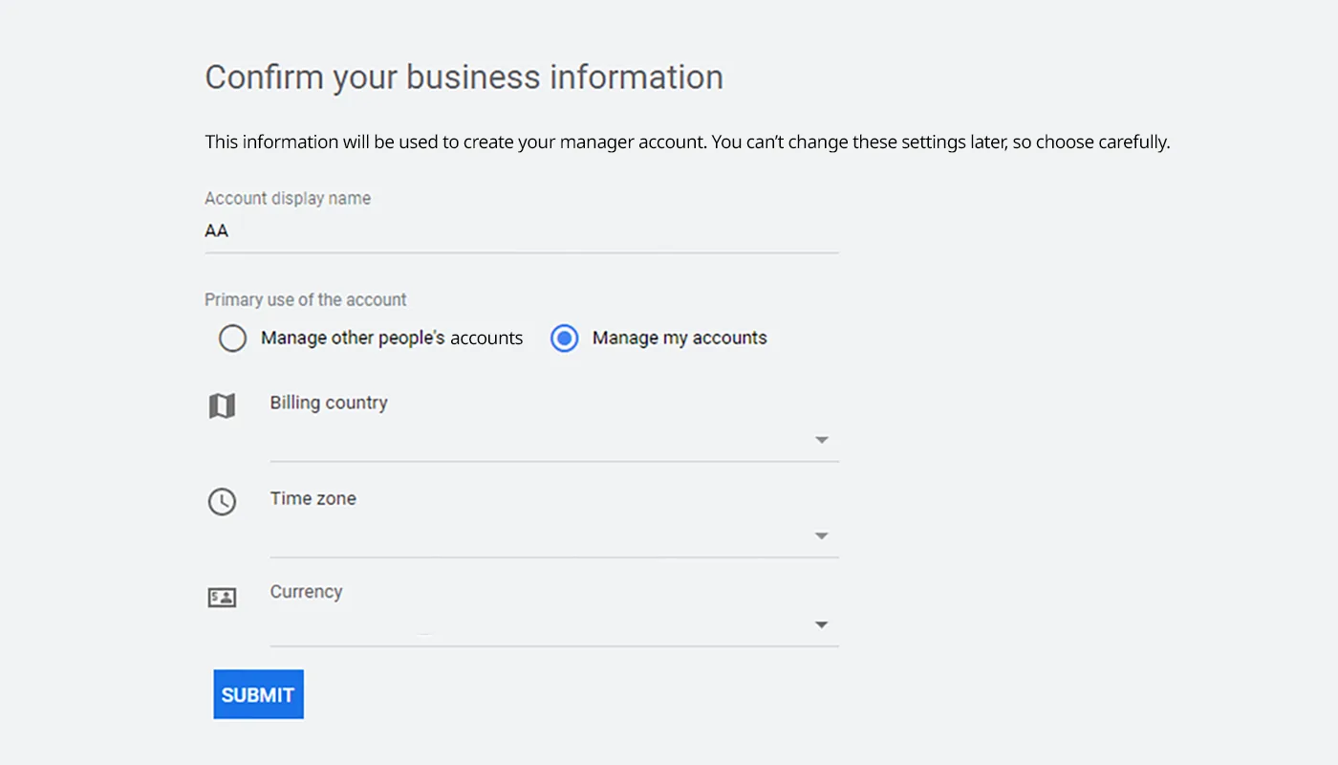Select Manage other people's accounts radio
Screen dimensions: 1338x765
[x=232, y=339]
